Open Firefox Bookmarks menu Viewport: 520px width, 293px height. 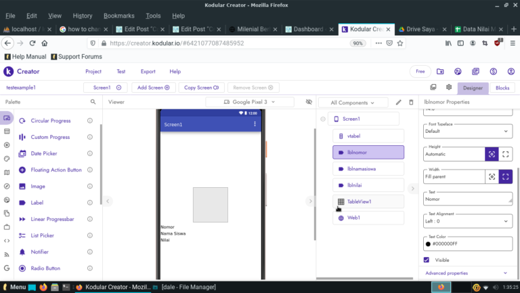(x=118, y=16)
